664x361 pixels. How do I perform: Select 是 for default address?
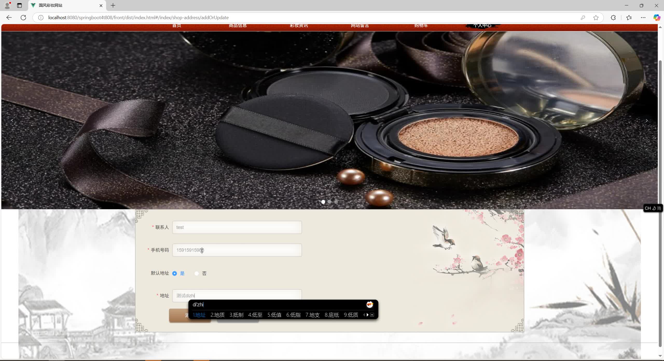[175, 273]
